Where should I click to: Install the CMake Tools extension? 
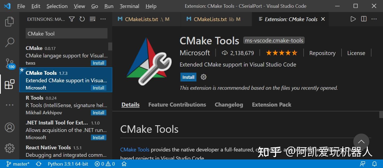188,77
